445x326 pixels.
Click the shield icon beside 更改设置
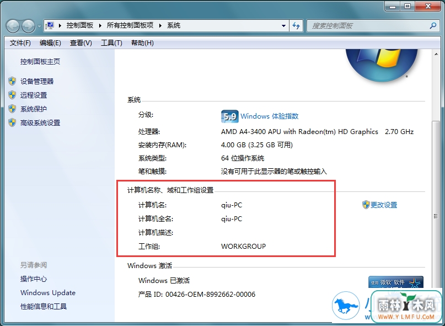[366, 205]
